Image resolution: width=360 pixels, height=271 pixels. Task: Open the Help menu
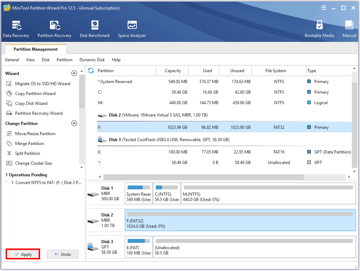coord(116,60)
